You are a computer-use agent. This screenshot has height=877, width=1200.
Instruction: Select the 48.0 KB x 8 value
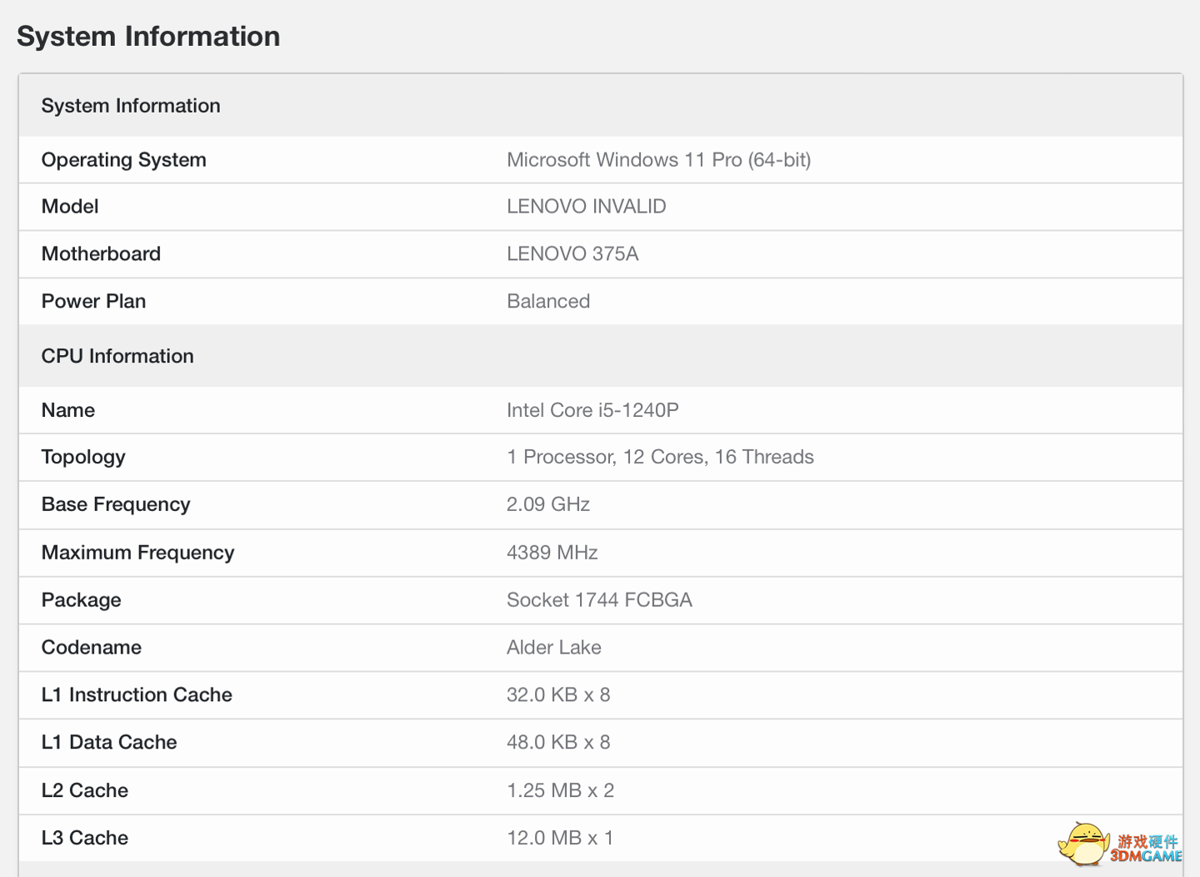tap(558, 743)
